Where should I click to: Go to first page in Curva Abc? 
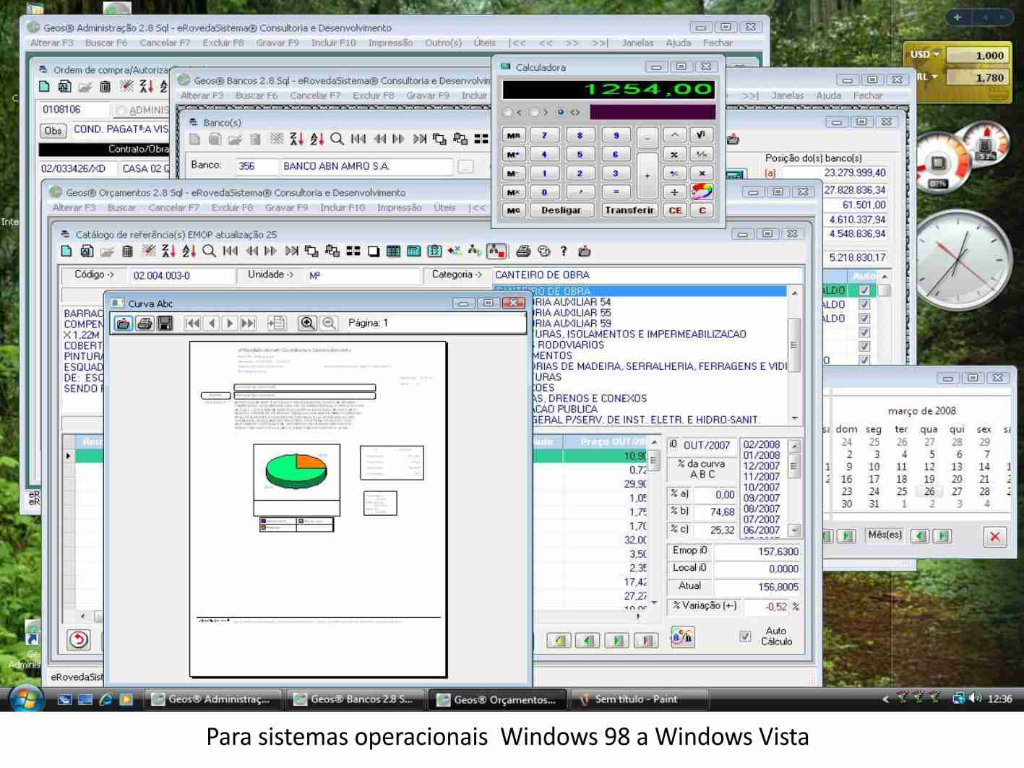point(192,324)
